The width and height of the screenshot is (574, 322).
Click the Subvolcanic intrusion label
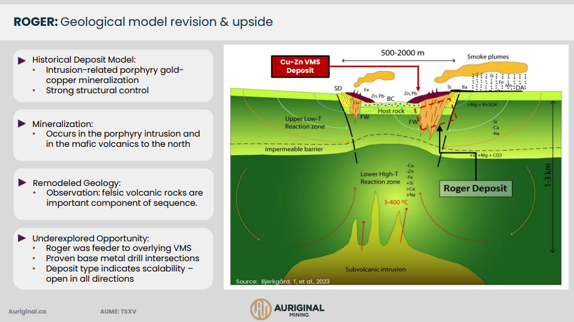[x=375, y=269]
